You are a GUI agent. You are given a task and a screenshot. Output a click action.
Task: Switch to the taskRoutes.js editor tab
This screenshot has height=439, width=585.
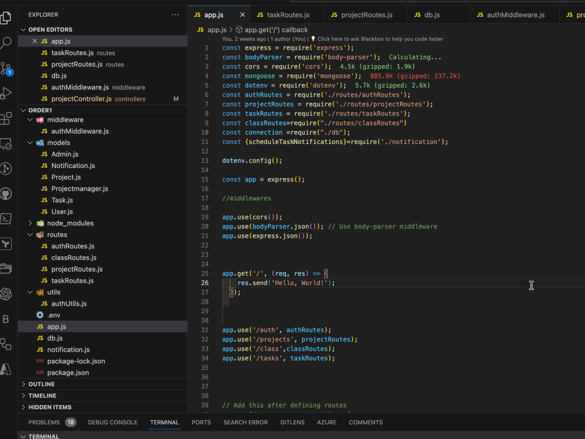[x=287, y=15]
